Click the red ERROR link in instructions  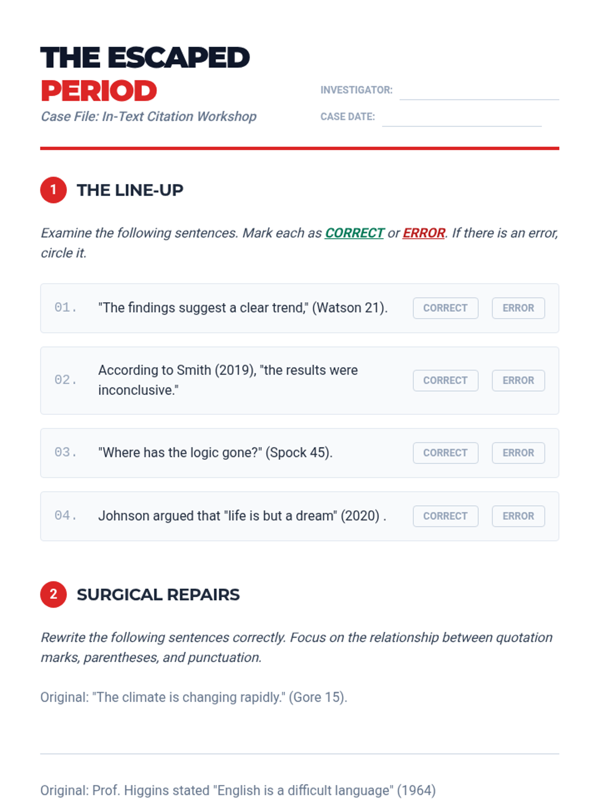(x=424, y=233)
